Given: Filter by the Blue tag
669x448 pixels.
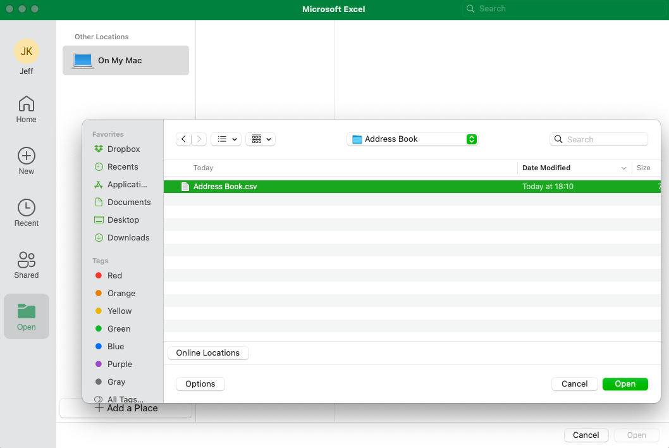Looking at the screenshot, I should [109, 346].
